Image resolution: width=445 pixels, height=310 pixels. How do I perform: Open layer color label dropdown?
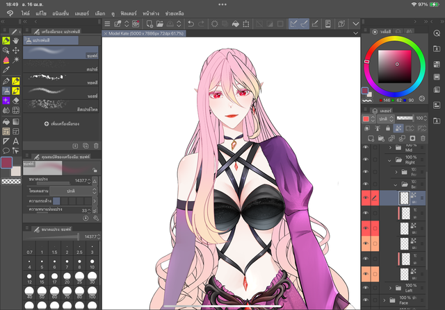[x=369, y=119]
